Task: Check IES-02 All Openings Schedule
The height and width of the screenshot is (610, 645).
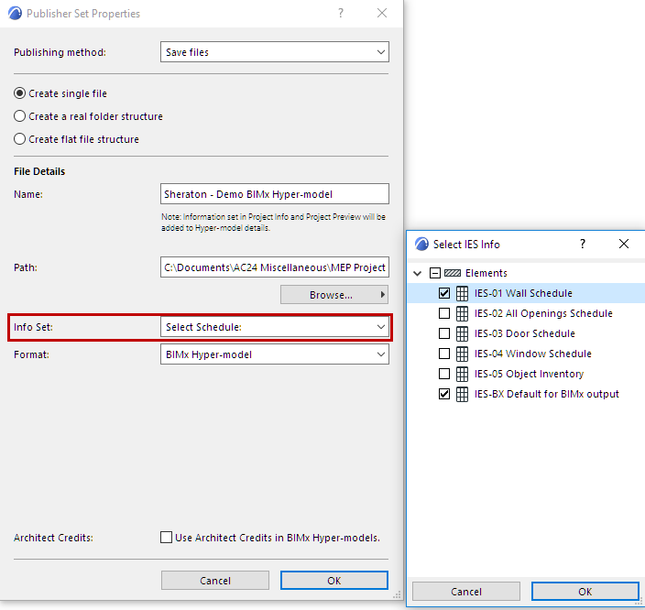Action: point(444,313)
